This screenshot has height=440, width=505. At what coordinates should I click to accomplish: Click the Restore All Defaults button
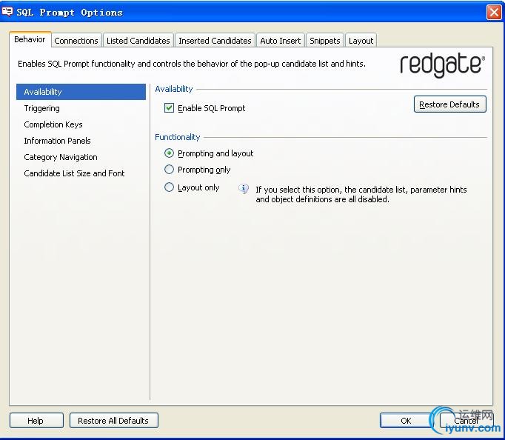(114, 420)
